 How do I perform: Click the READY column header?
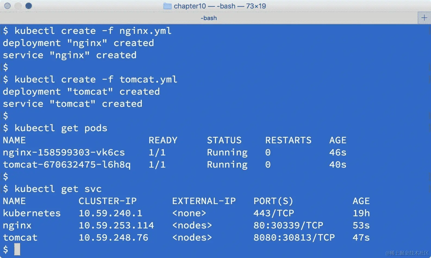[163, 140]
